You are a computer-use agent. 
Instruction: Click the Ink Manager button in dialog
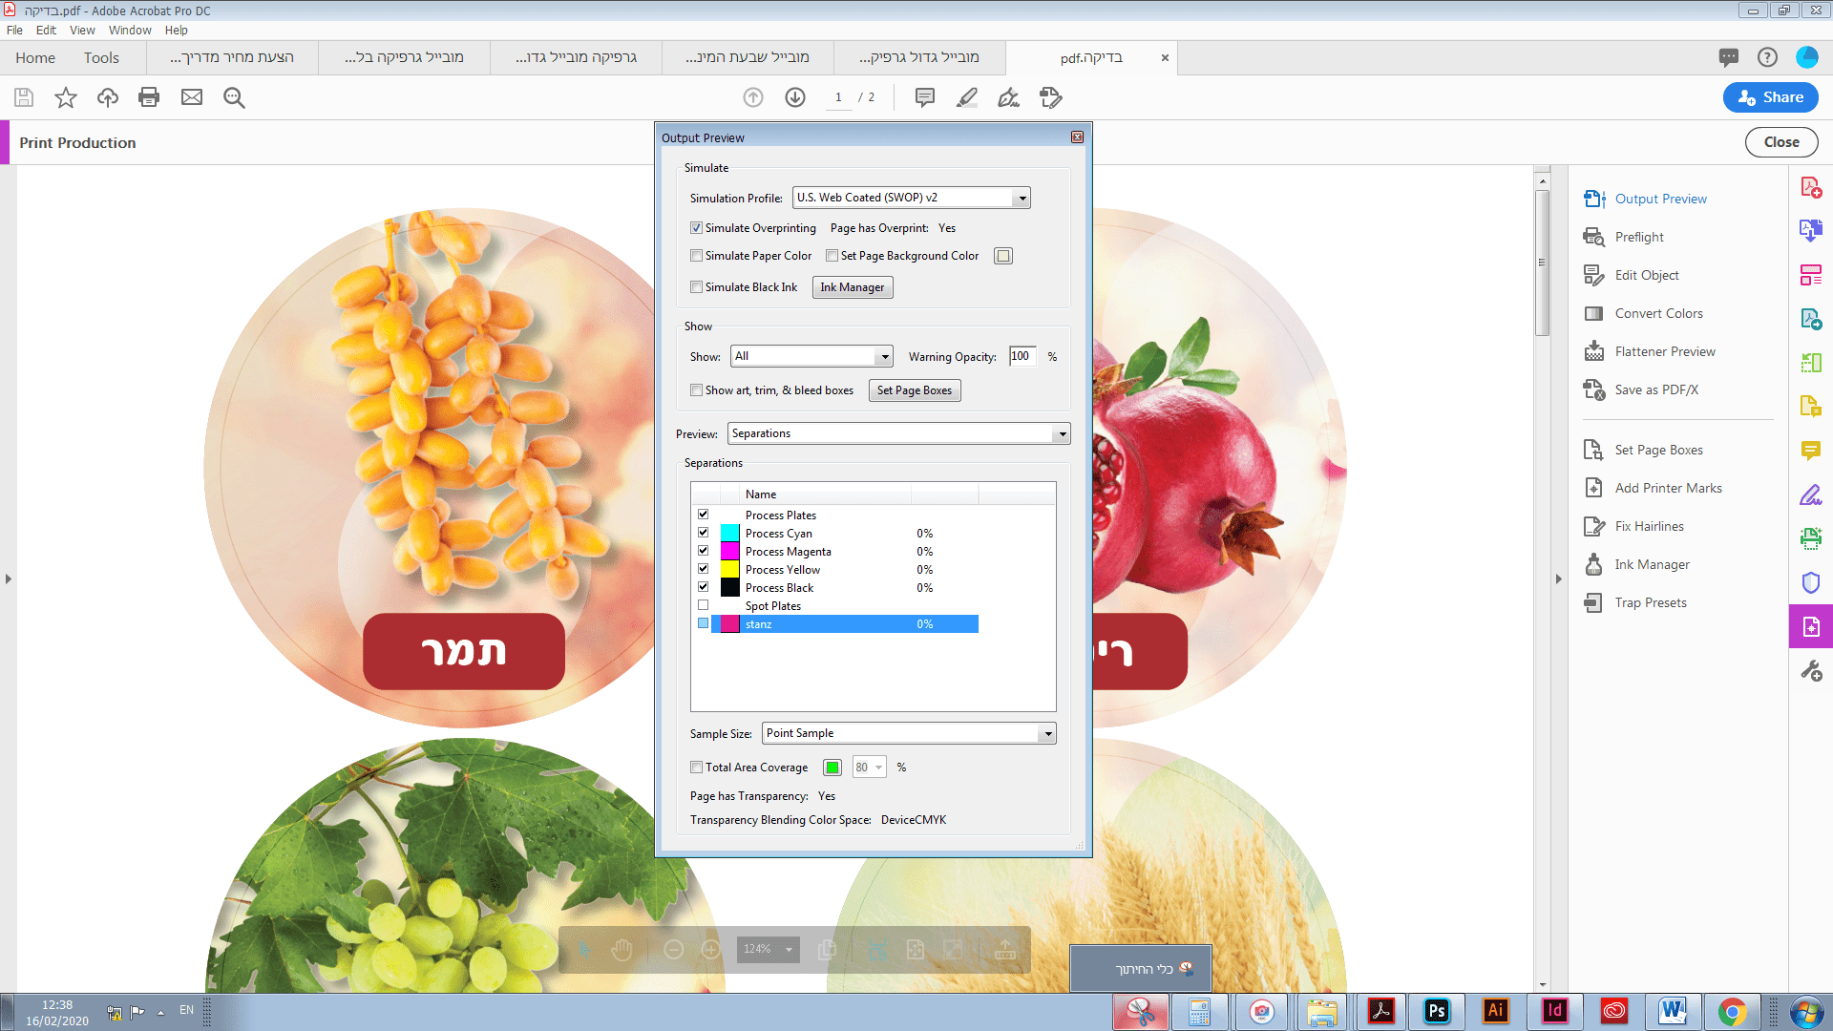tap(852, 287)
